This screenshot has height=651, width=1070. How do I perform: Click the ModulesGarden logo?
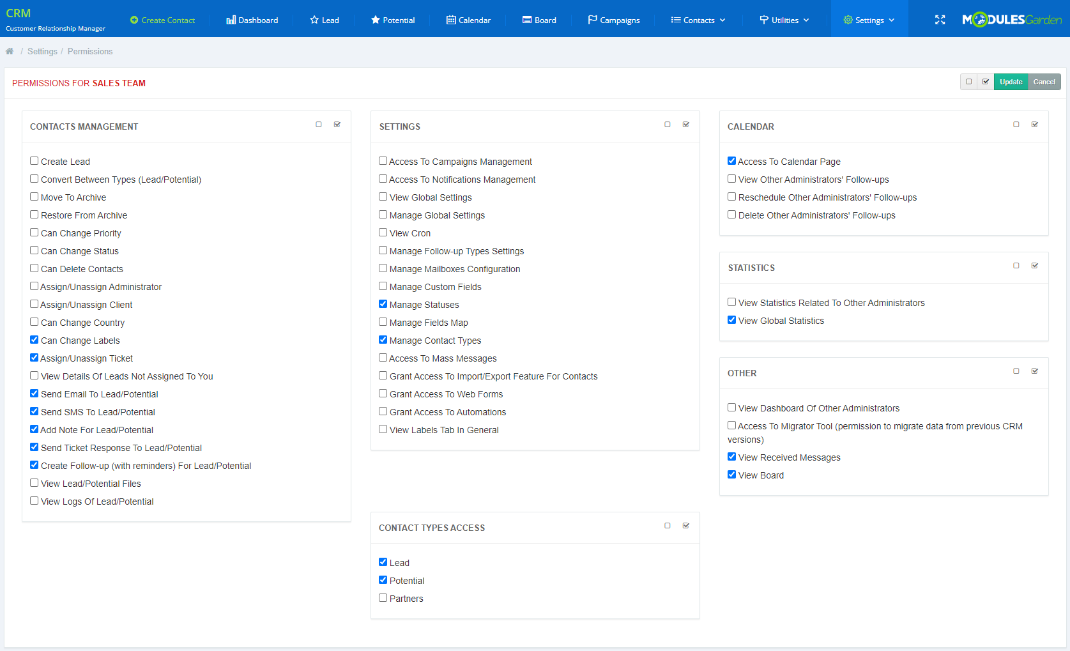point(1011,19)
